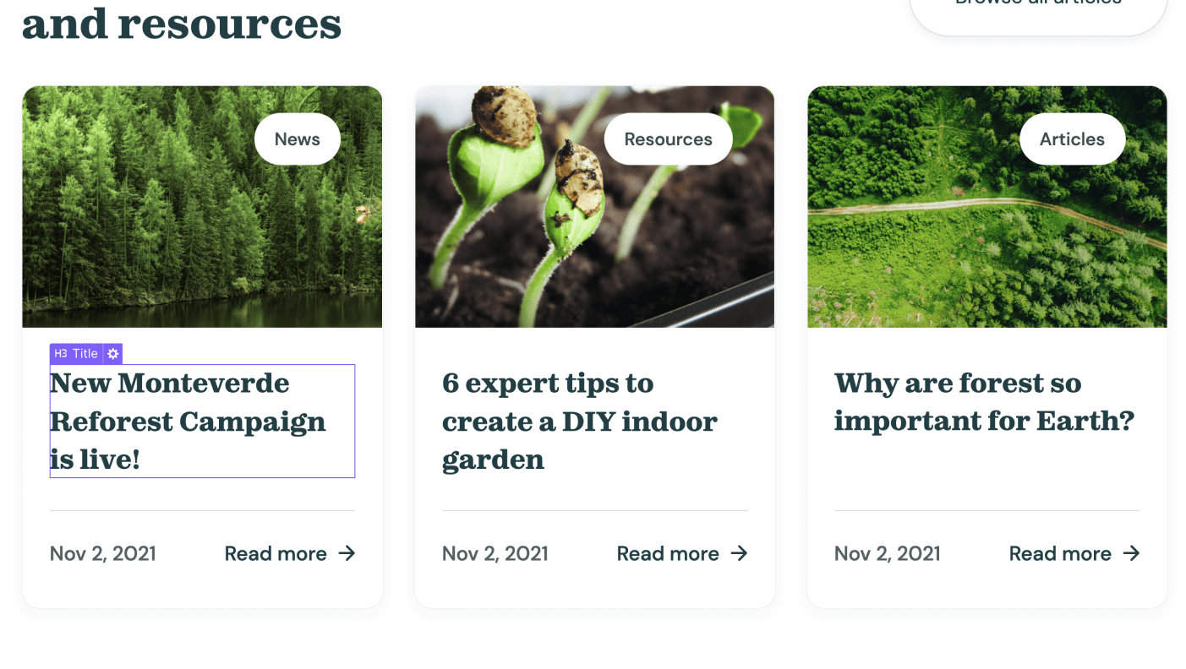This screenshot has height=669, width=1186.
Task: Click the Nov 2, 2021 date on the News card
Action: tap(102, 553)
